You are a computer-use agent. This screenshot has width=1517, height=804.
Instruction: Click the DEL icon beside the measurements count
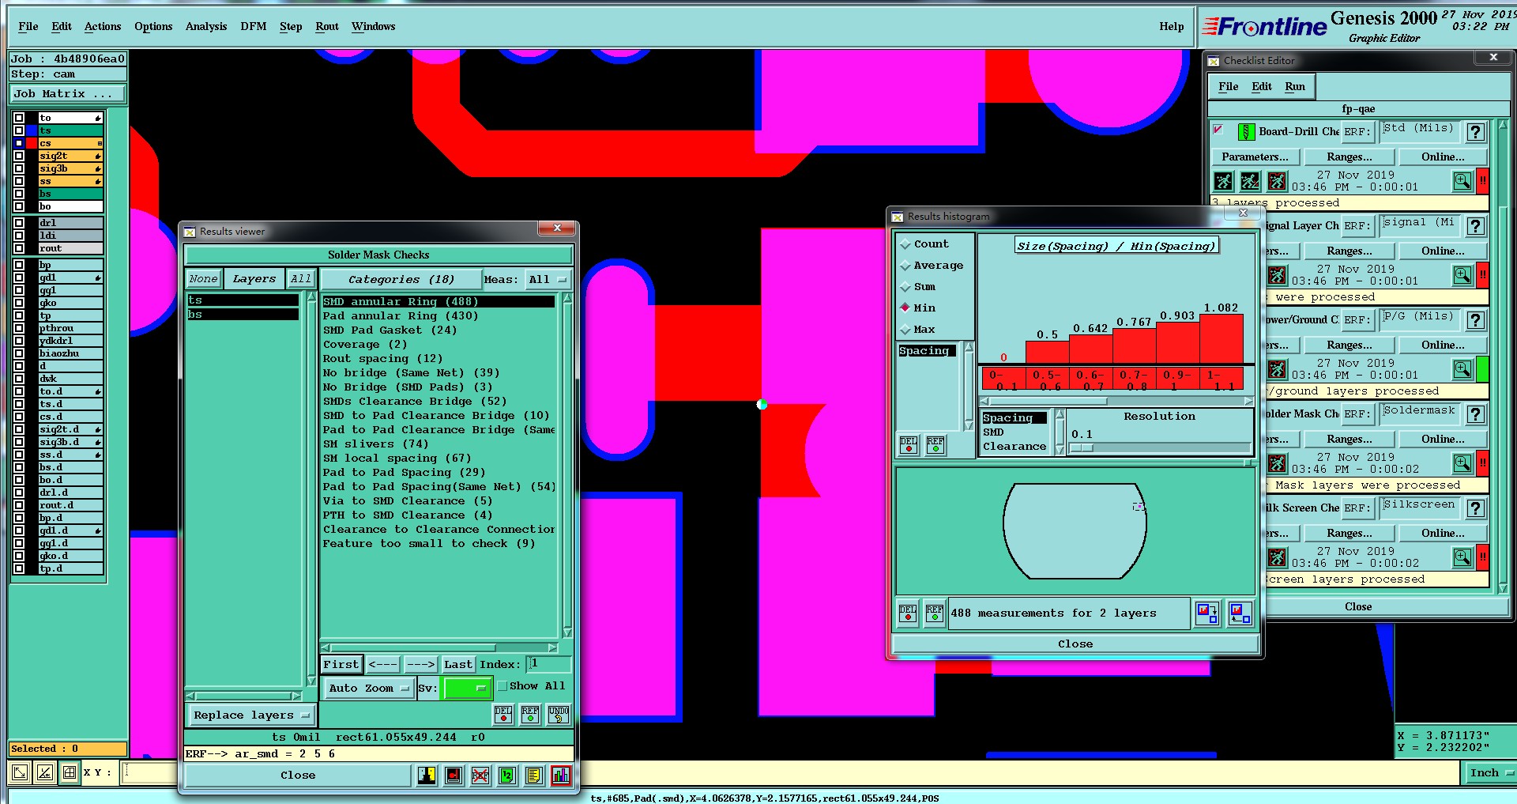(x=909, y=613)
